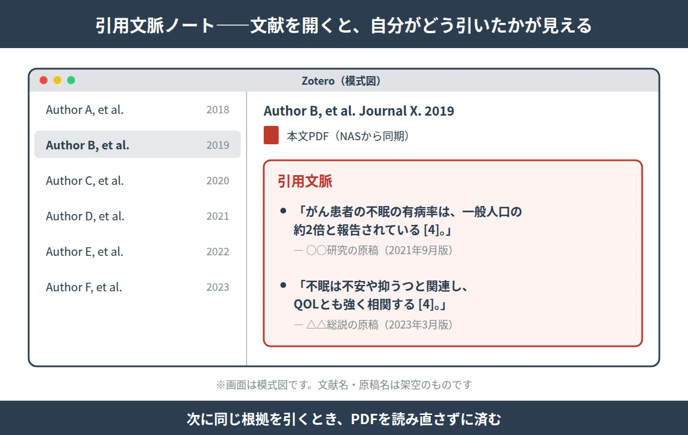This screenshot has height=435, width=688.
Task: Click the year 2020 in the list
Action: (x=218, y=181)
